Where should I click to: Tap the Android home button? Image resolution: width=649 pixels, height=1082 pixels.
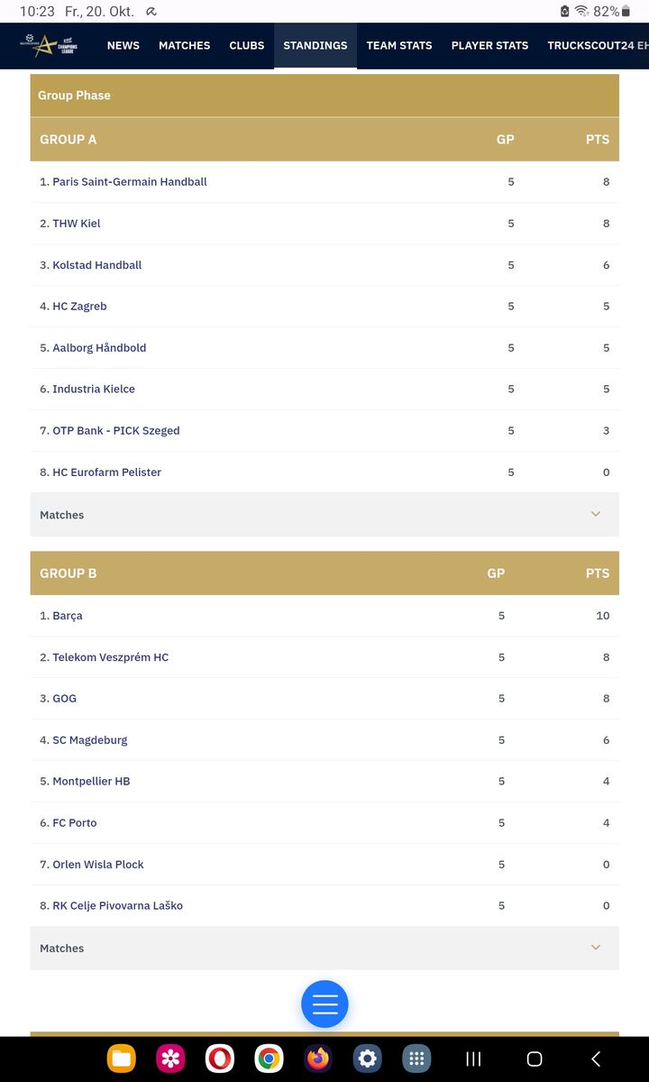534,1059
